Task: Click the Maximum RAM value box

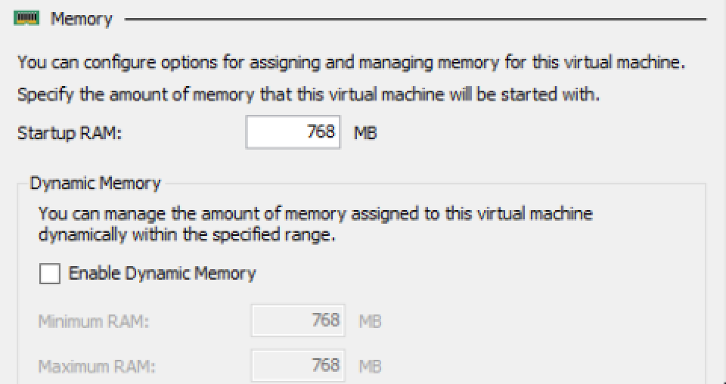Action: pyautogui.click(x=298, y=366)
